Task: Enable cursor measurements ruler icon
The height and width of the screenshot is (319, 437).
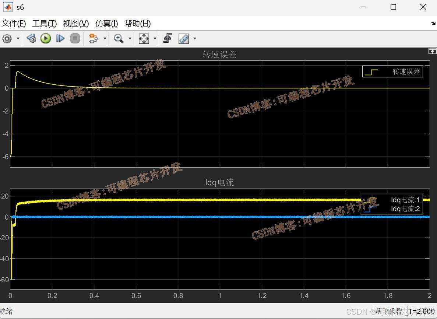Action: click(x=184, y=38)
